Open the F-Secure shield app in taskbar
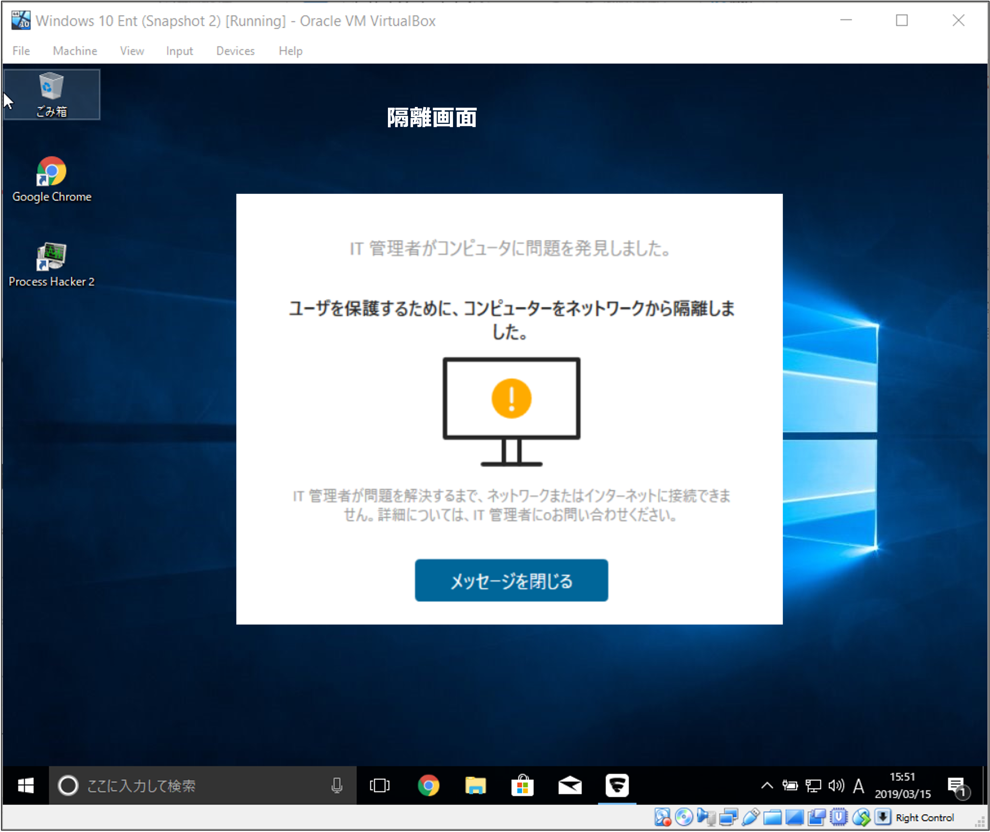Viewport: 990px width, 832px height. pyautogui.click(x=617, y=785)
